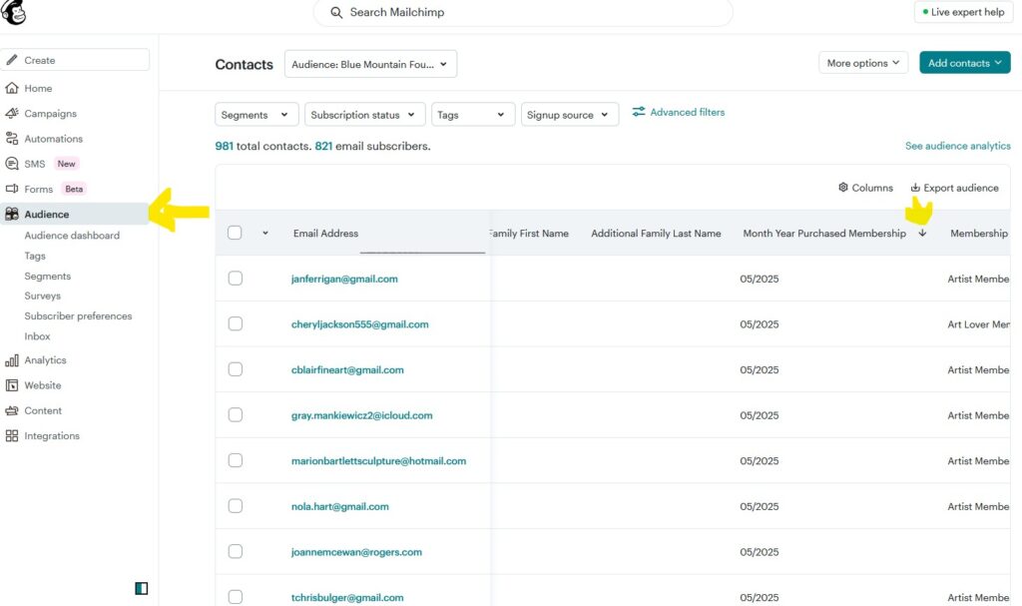
Task: Click the Export audience button
Action: click(954, 188)
